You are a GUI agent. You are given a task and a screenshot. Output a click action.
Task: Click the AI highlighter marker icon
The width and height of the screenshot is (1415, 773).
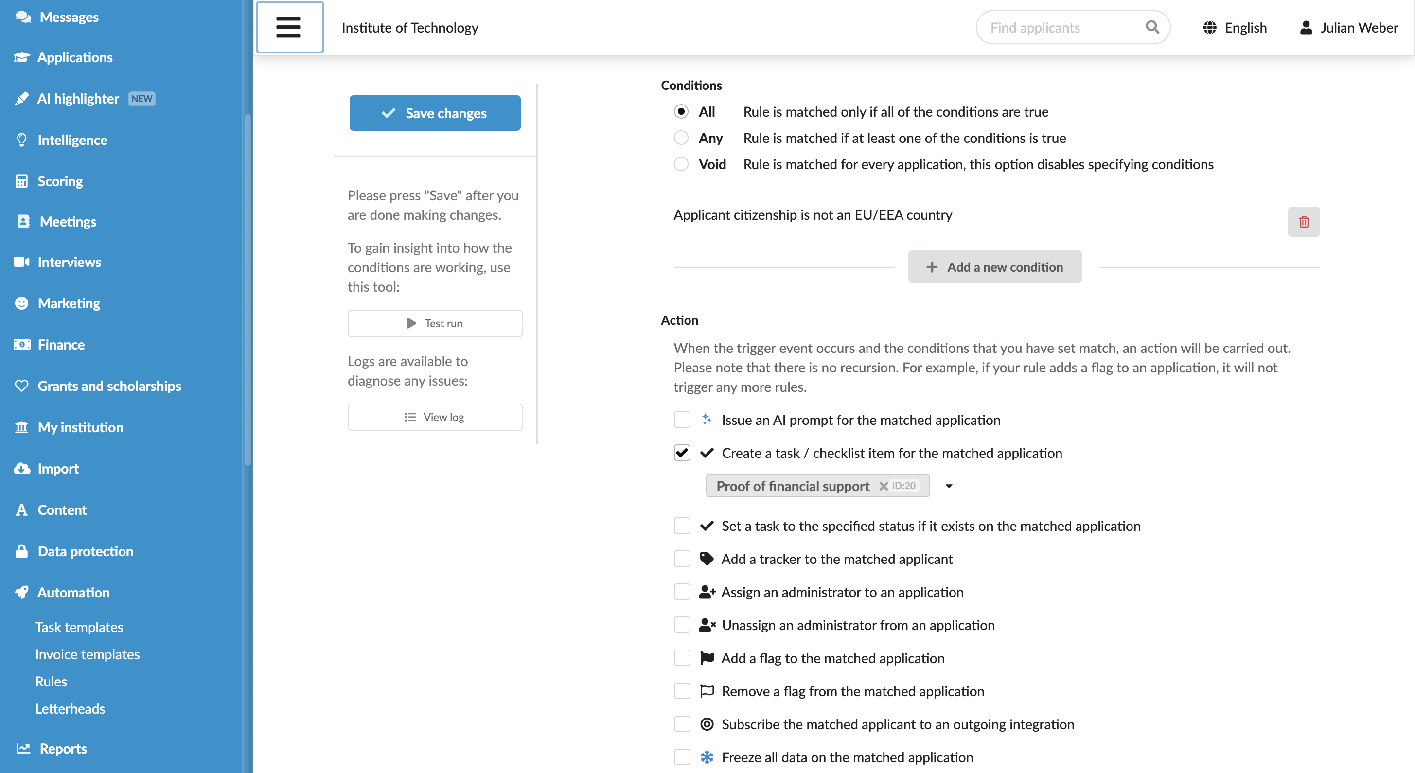pos(21,98)
